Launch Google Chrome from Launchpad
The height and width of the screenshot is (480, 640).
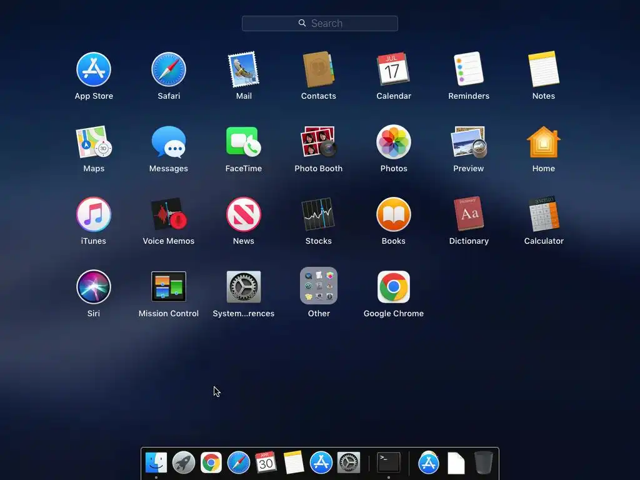(x=394, y=286)
